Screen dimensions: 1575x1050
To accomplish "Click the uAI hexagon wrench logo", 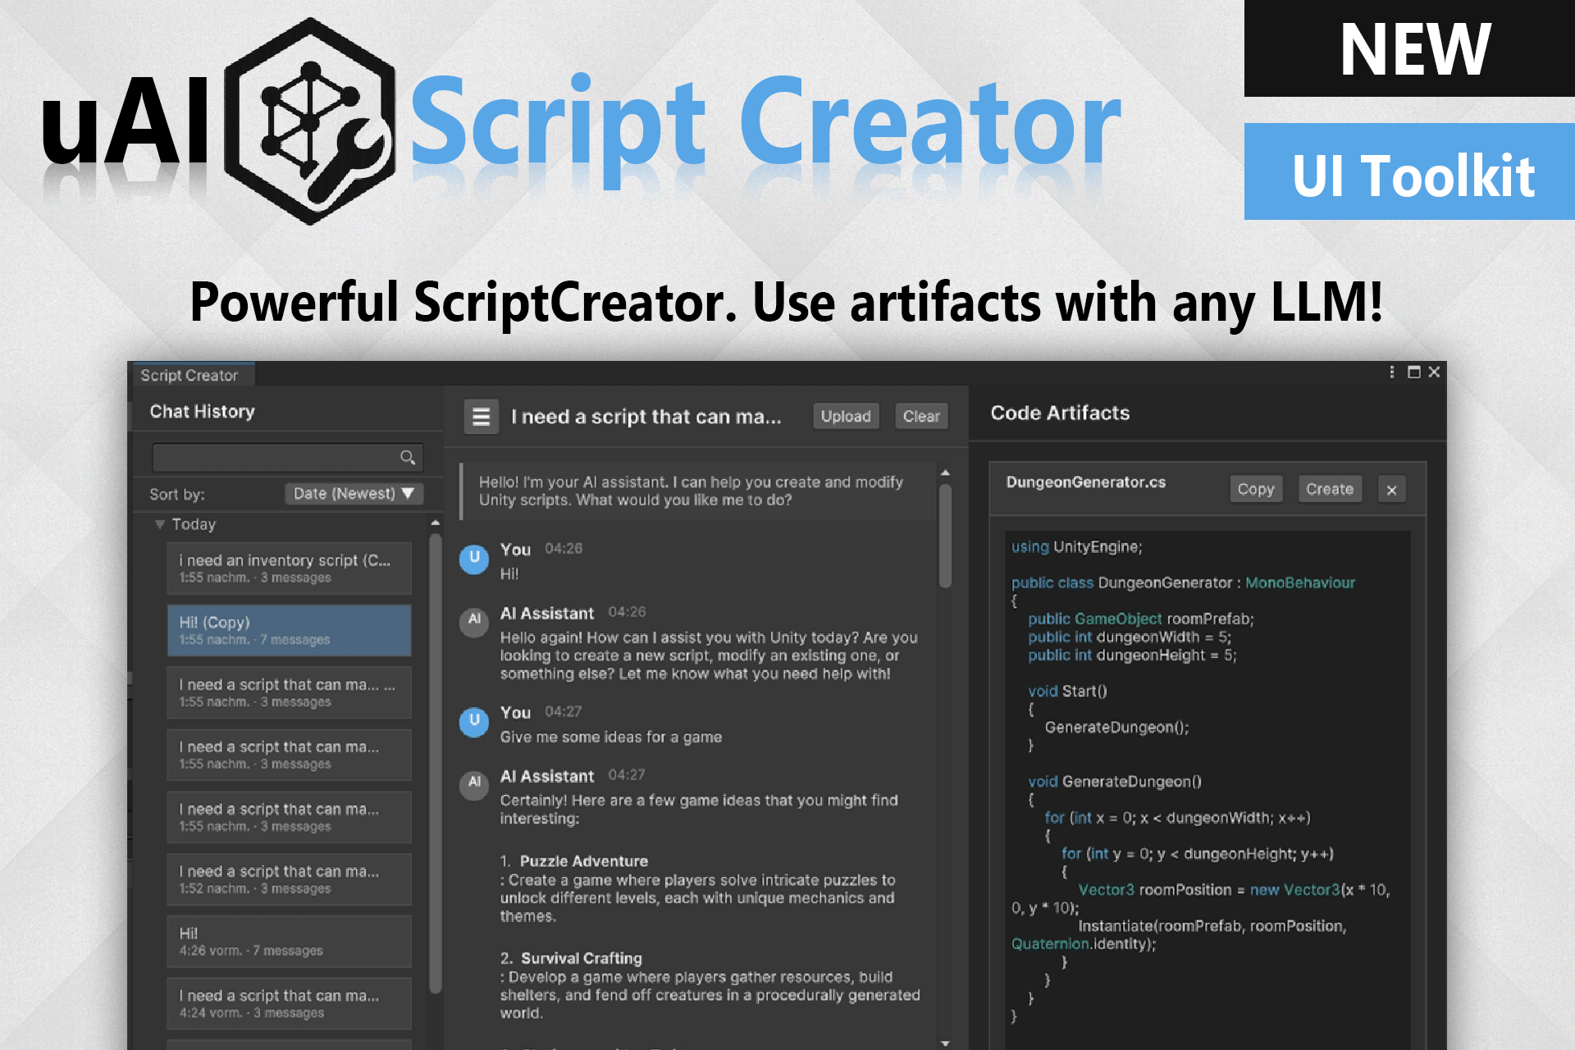I will [x=310, y=121].
